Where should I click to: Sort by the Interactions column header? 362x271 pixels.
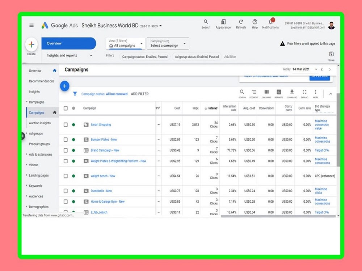[x=211, y=108]
